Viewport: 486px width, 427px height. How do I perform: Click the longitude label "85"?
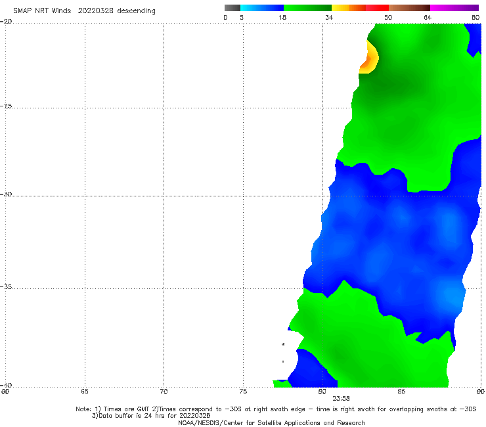point(401,392)
